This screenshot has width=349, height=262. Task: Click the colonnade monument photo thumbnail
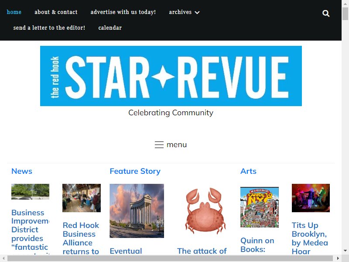coord(137,211)
